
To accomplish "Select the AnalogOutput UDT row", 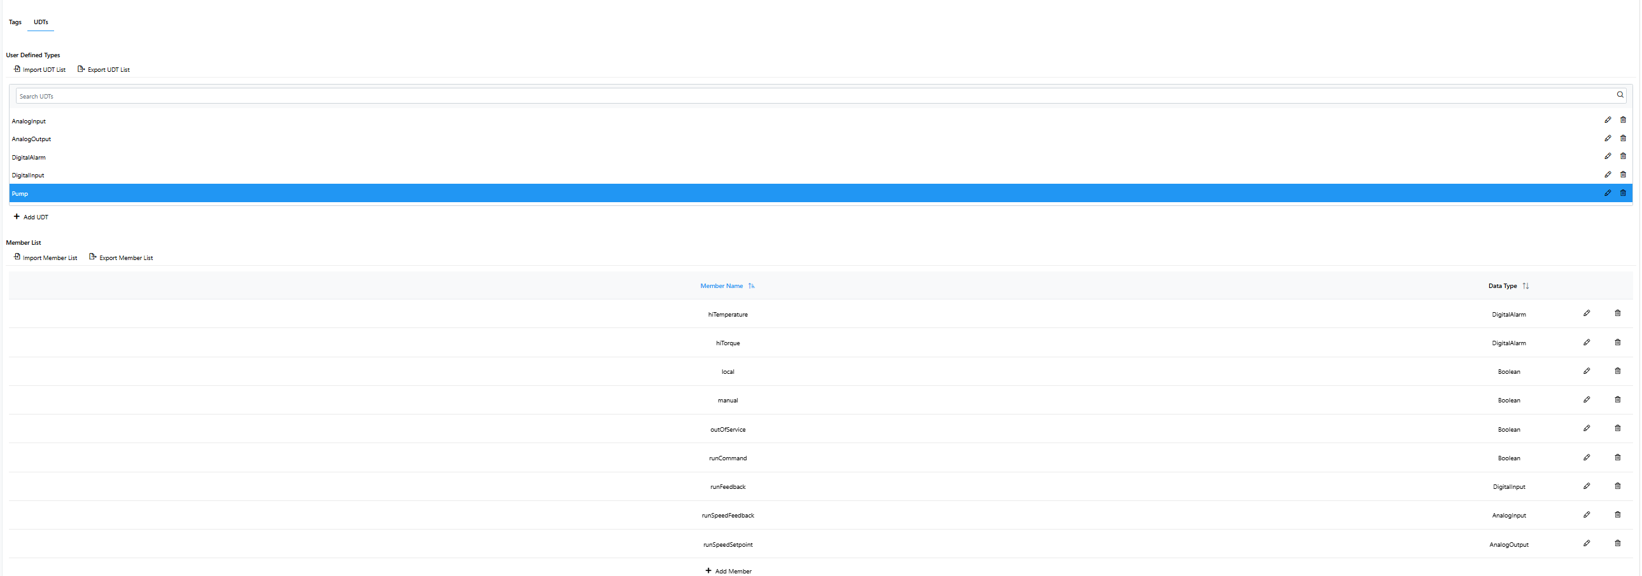I will pyautogui.click(x=821, y=139).
